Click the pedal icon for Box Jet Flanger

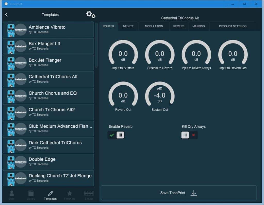(x=11, y=63)
